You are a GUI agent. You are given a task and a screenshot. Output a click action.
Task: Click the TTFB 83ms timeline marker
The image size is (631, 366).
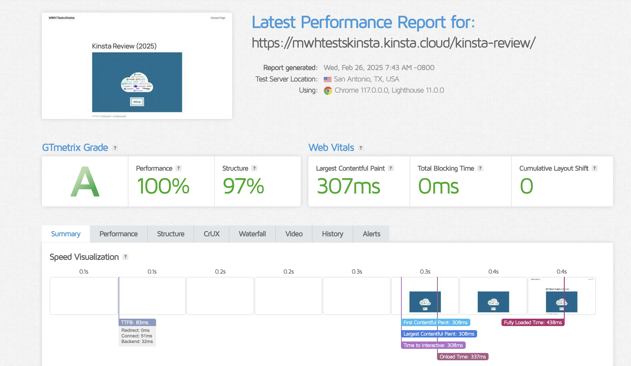coord(137,322)
